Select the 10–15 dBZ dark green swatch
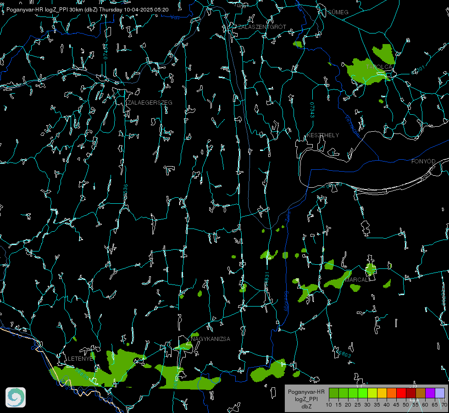The height and width of the screenshot is (413, 449). tap(334, 393)
